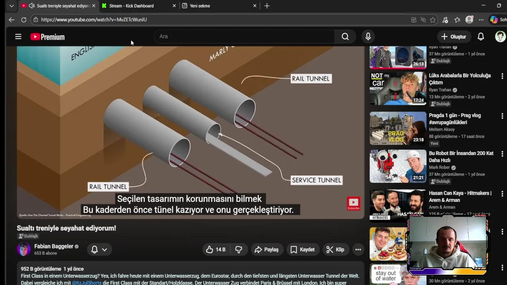507x285 pixels.
Task: Open the Fabian Baggeler channel name link
Action: [x=54, y=246]
